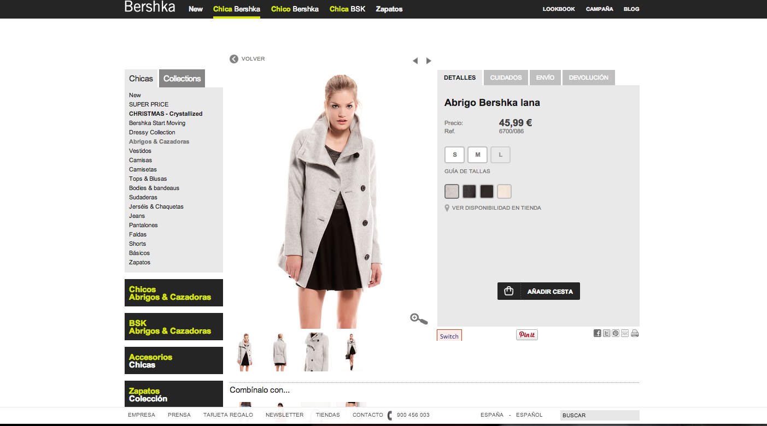The image size is (767, 426).
Task: Go to previous product arrow
Action: click(x=415, y=61)
